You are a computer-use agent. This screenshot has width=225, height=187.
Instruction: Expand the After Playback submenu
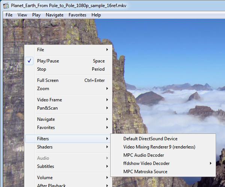coord(68,185)
